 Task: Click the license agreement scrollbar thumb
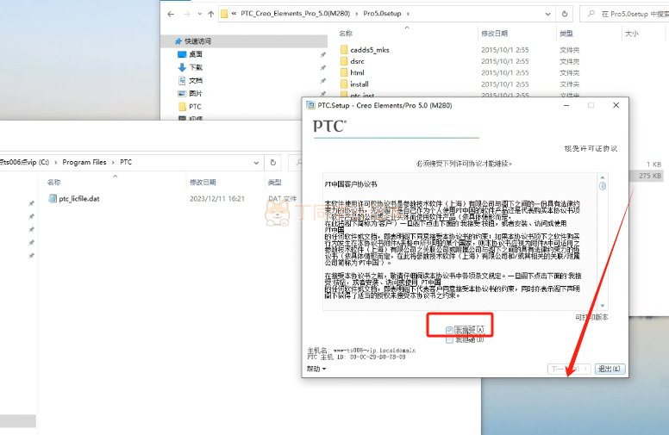603,186
